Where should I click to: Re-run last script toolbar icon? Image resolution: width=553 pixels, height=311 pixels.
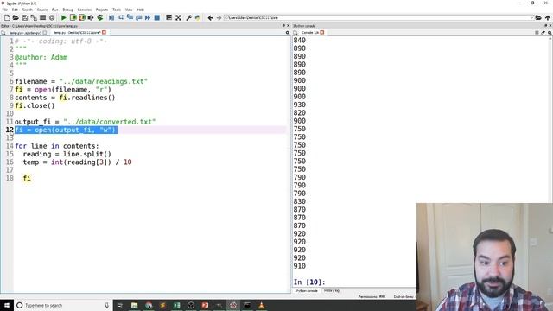point(100,17)
